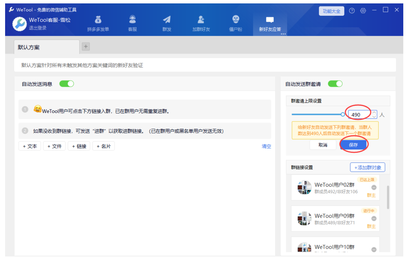Screen dimensions: 406x266
Task: Click 保存 to save the limit
Action: coord(353,145)
